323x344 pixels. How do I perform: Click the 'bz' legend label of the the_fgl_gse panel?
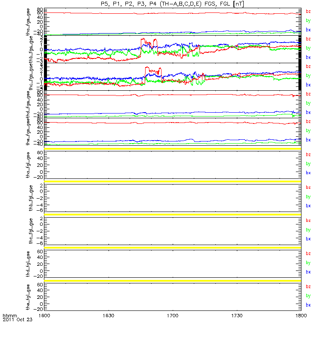tap(308, 287)
